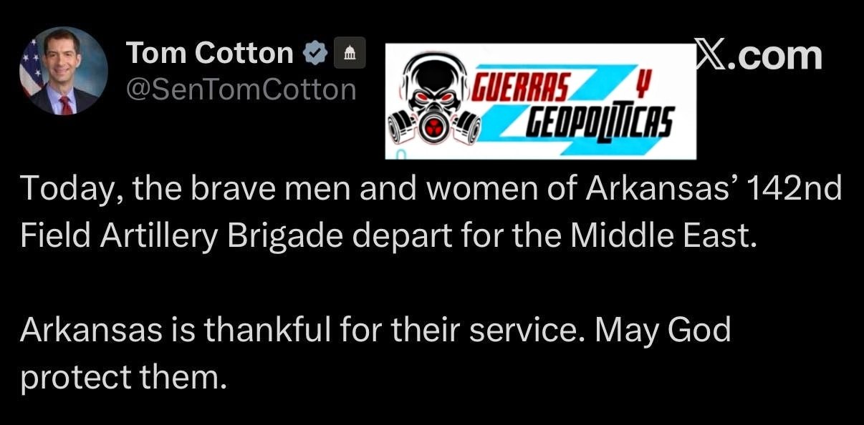Click the .com watermark text
The height and width of the screenshot is (425, 864).
click(x=772, y=56)
